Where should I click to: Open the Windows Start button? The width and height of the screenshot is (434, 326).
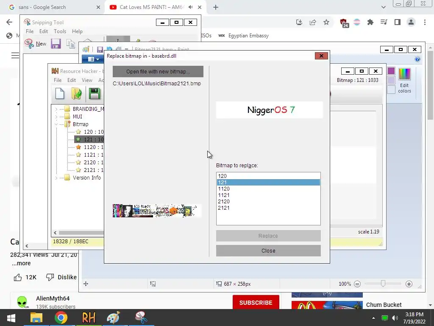[x=11, y=318]
